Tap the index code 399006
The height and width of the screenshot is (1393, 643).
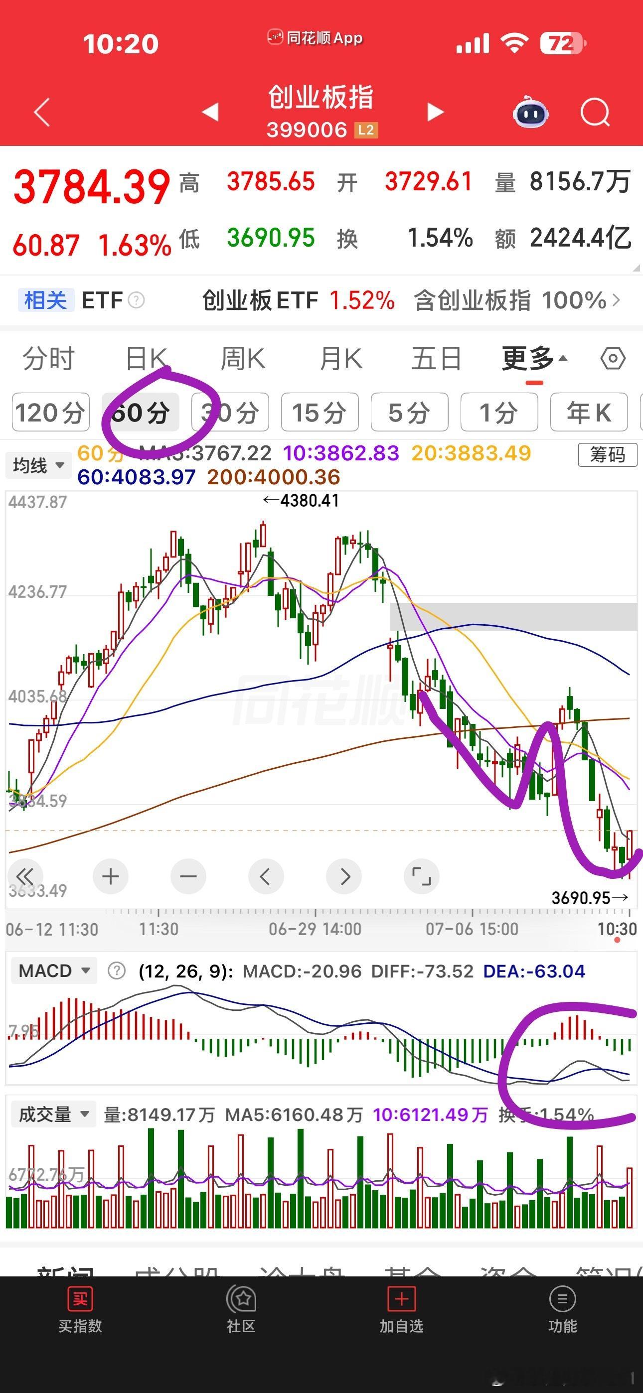(307, 131)
